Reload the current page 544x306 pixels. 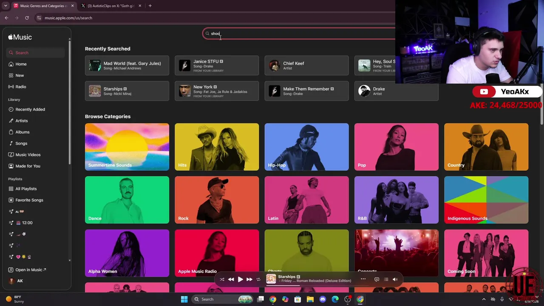coord(27,18)
